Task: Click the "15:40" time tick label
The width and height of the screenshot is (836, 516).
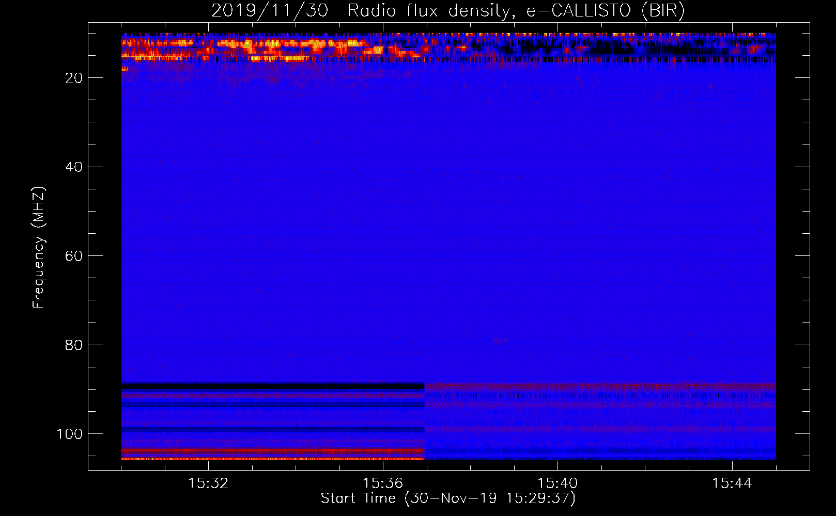Action: (x=558, y=483)
